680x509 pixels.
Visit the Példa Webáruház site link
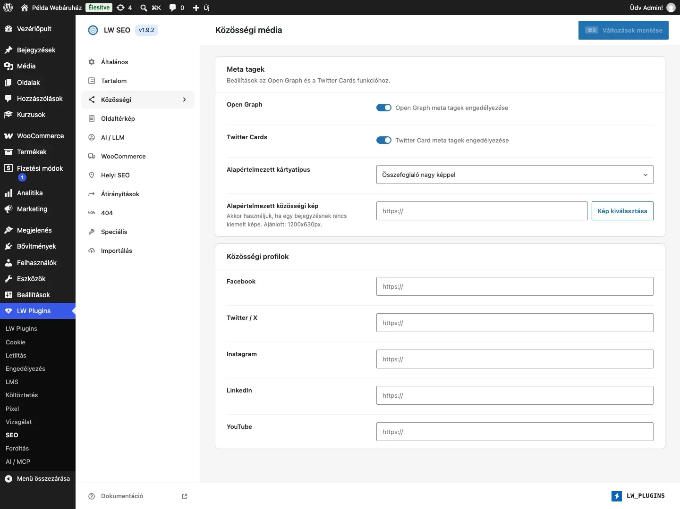click(51, 8)
